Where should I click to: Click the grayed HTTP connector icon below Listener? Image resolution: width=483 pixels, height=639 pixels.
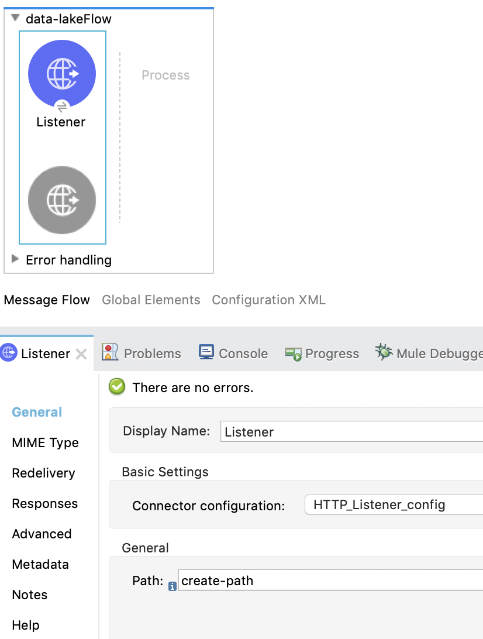point(61,200)
